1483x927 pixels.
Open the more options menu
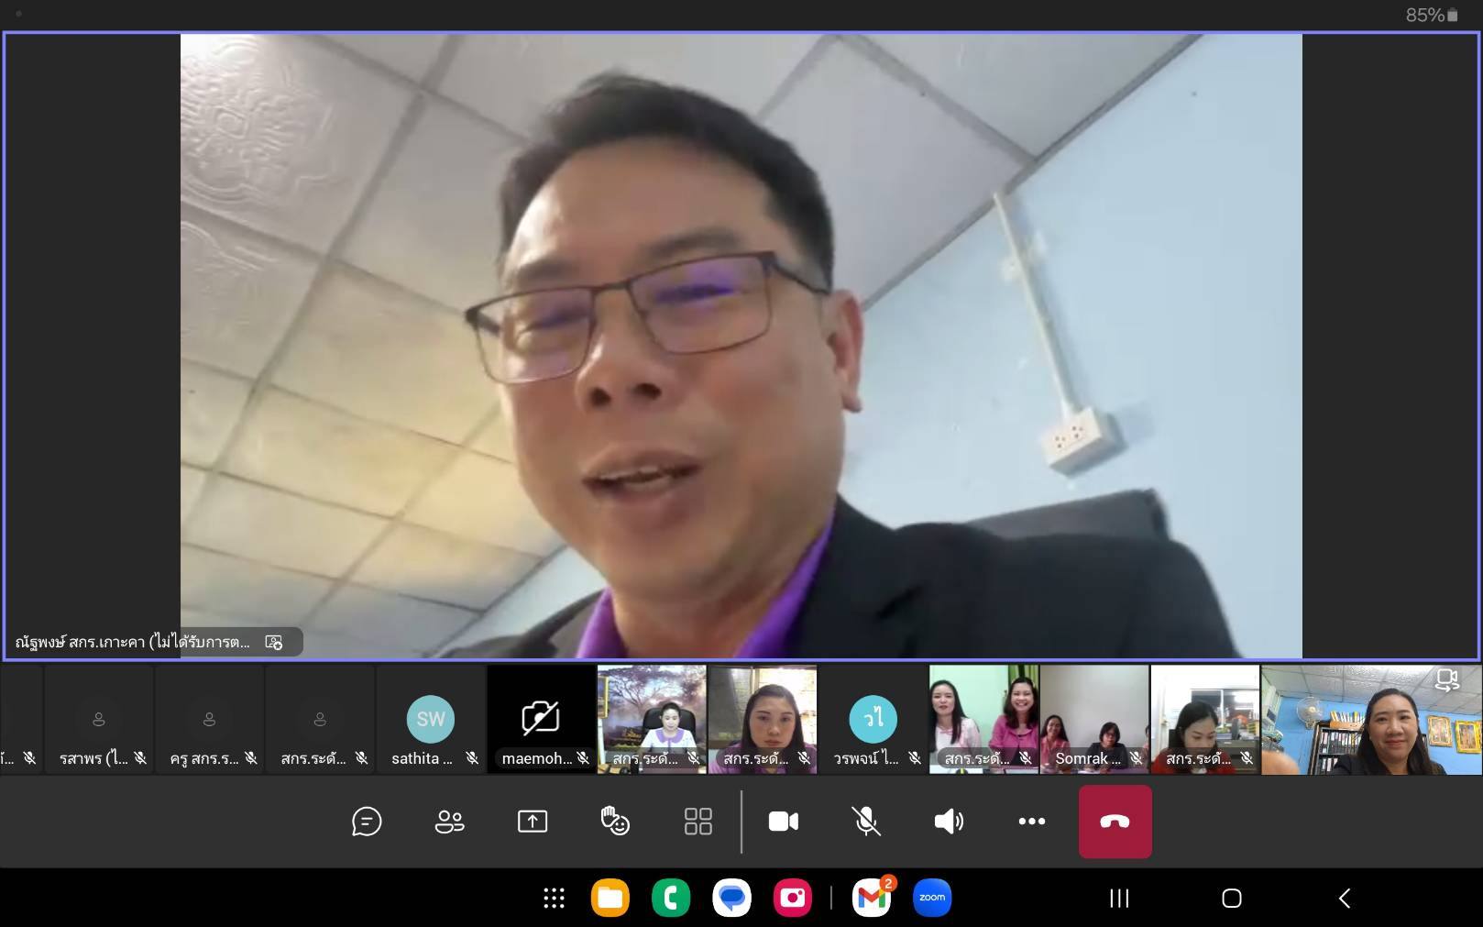(x=1031, y=822)
